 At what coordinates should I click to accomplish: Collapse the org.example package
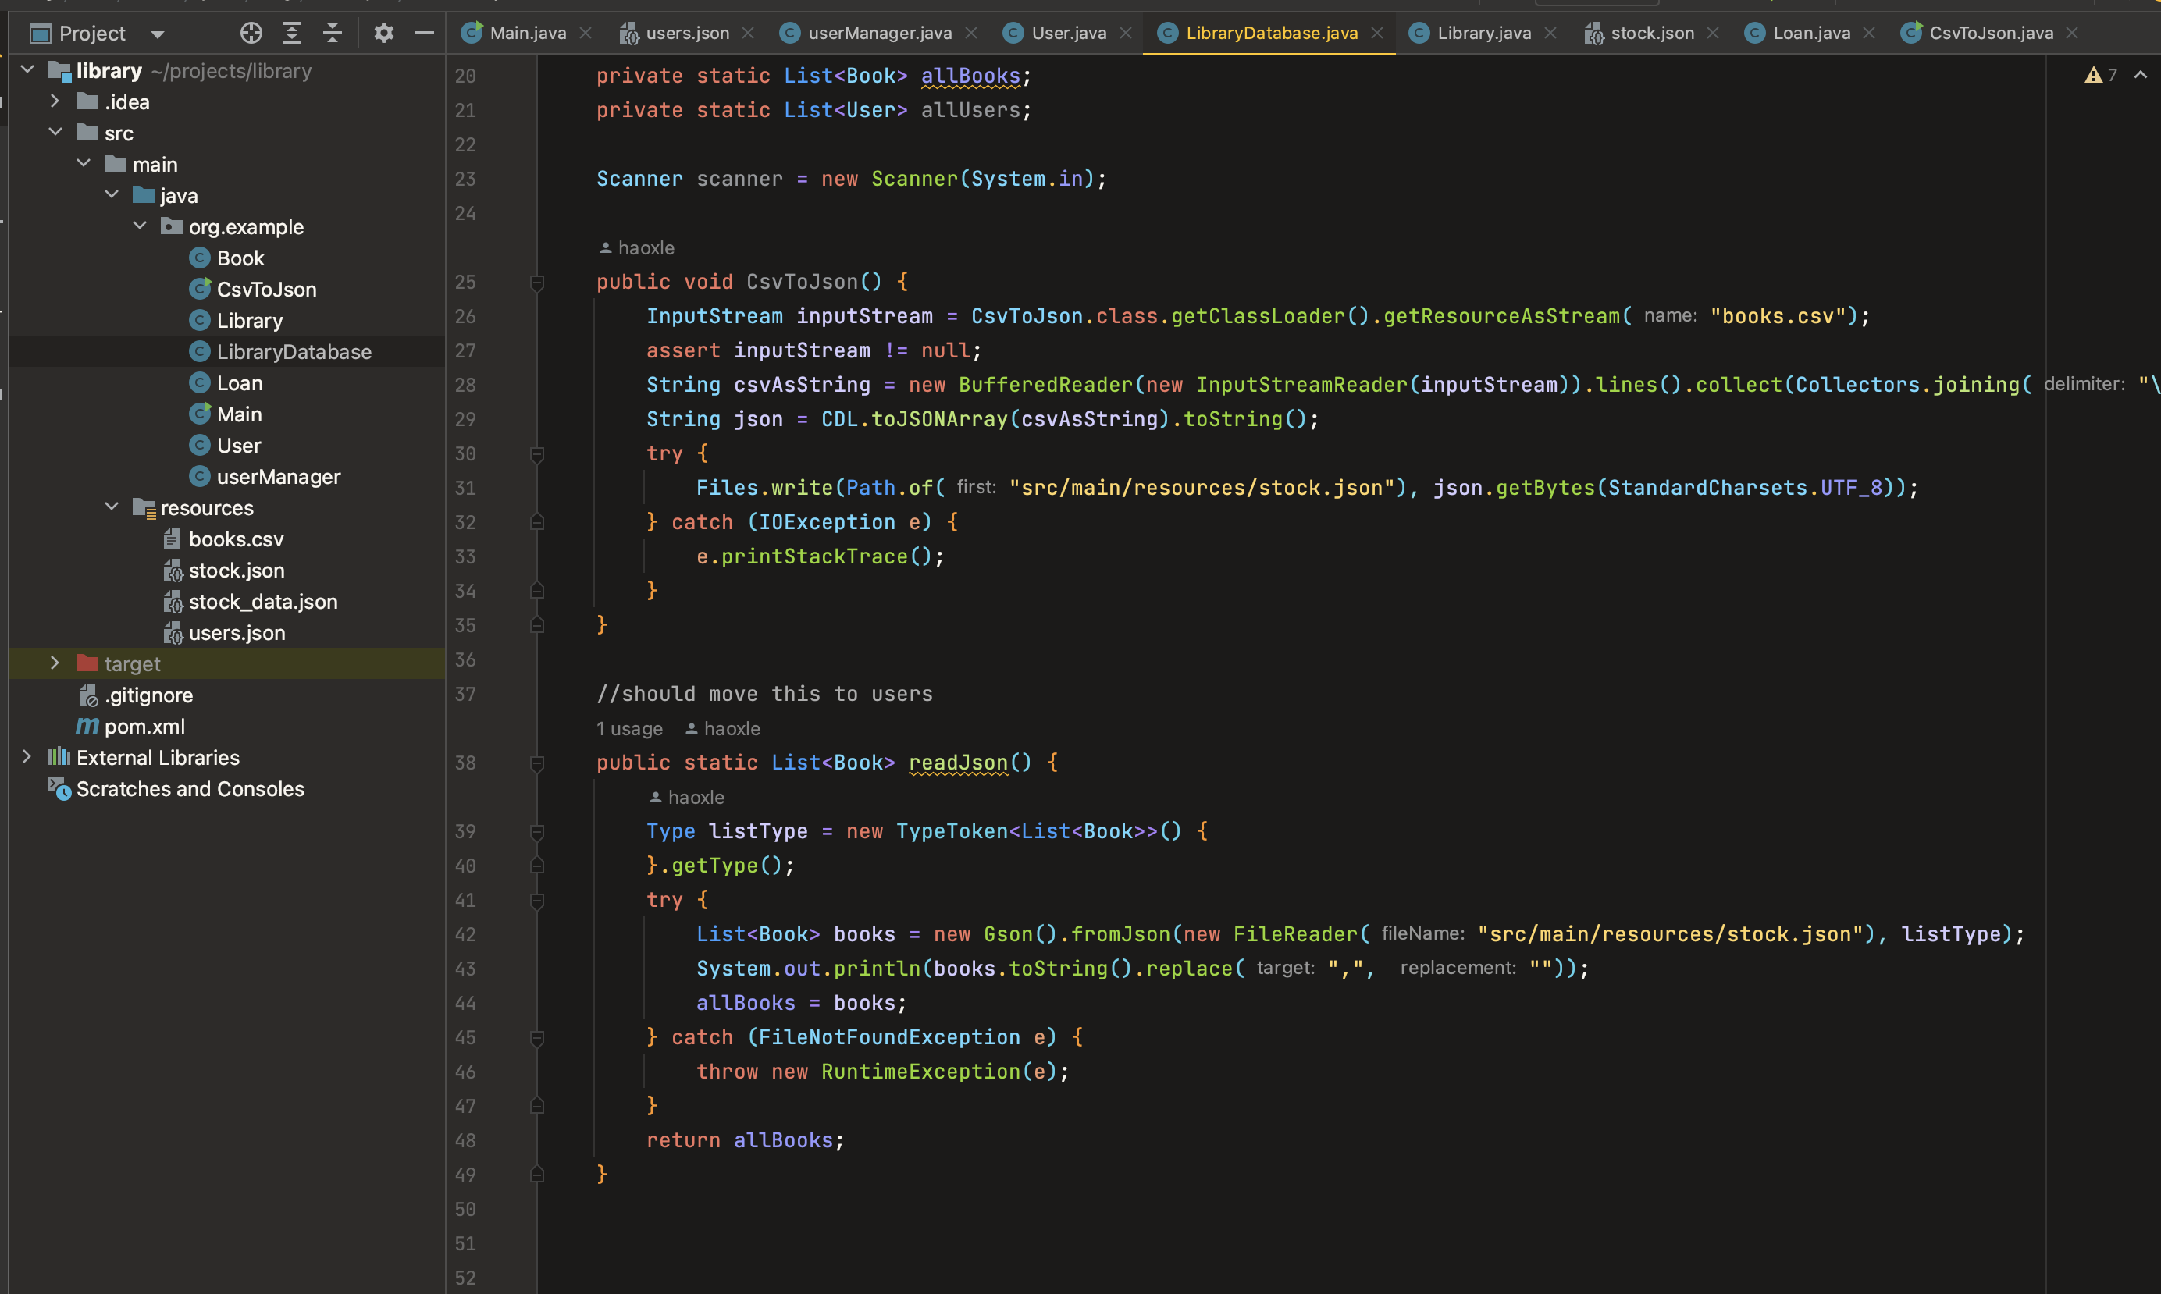140,226
